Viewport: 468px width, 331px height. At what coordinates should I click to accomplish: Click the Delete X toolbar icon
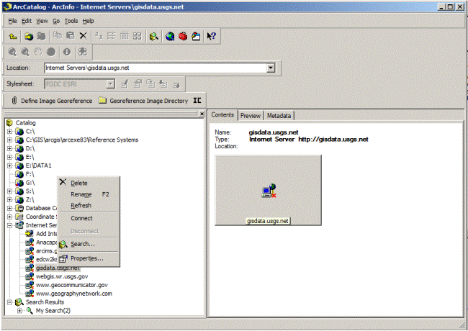pos(83,36)
